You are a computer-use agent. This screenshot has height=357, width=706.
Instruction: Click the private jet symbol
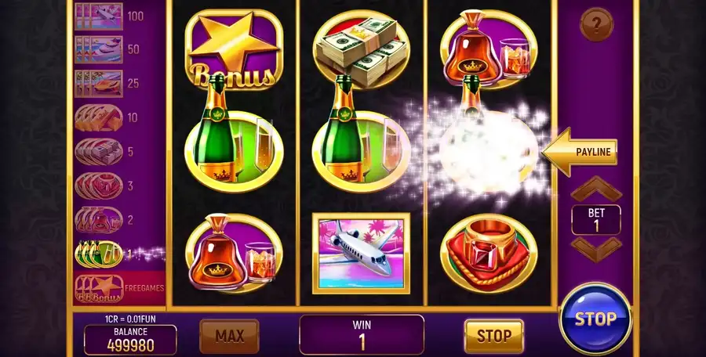click(361, 254)
